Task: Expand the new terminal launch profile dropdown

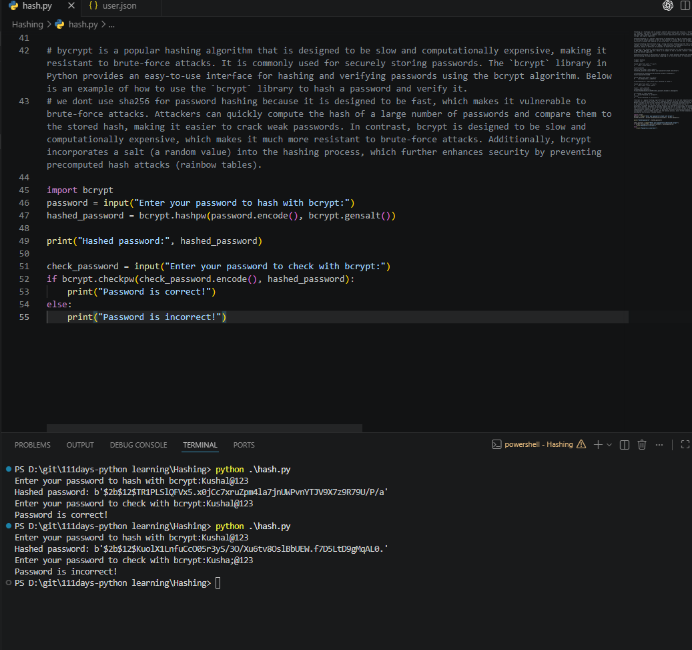Action: 609,445
